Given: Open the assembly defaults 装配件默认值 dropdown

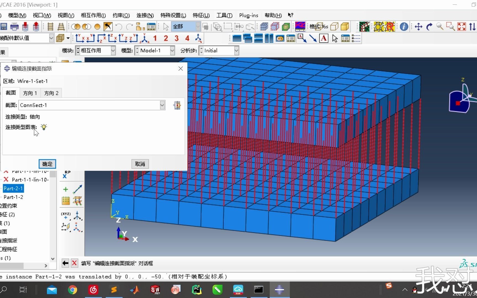Looking at the screenshot, I should coord(51,38).
